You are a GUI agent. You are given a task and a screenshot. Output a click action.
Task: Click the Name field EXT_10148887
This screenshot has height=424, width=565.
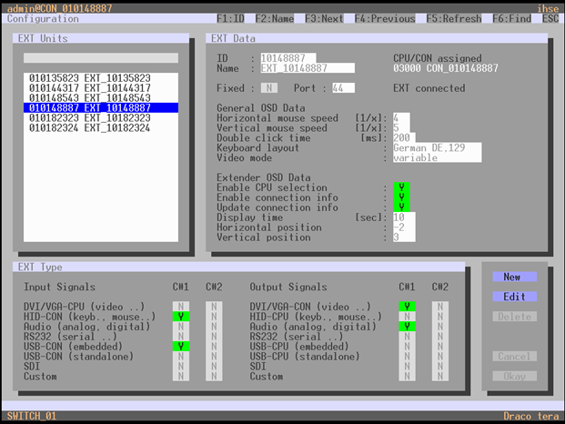coord(308,68)
